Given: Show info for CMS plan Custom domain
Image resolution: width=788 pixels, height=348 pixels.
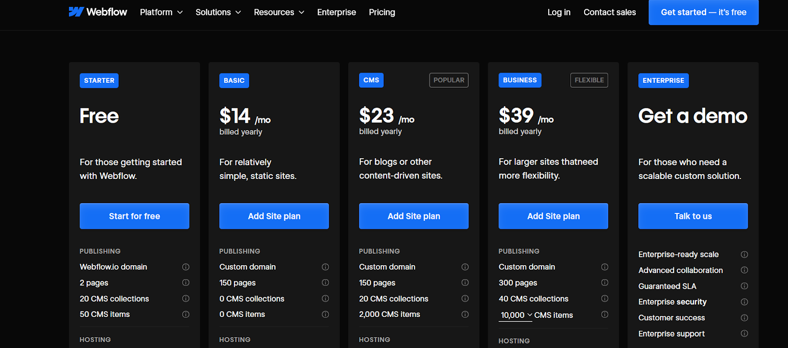Looking at the screenshot, I should click(x=465, y=267).
